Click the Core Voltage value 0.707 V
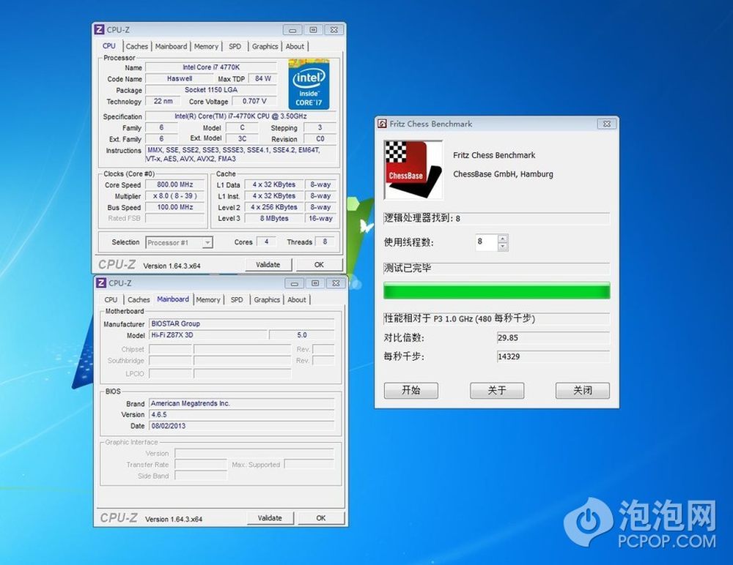733x565 pixels. (x=255, y=101)
